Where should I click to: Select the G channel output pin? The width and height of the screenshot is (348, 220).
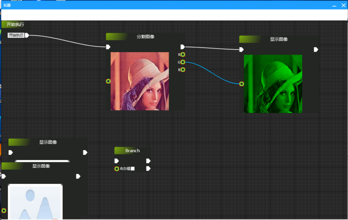click(x=183, y=62)
